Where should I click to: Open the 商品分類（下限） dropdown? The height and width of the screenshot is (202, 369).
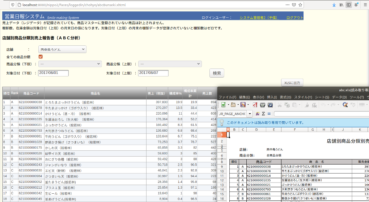click(70, 64)
